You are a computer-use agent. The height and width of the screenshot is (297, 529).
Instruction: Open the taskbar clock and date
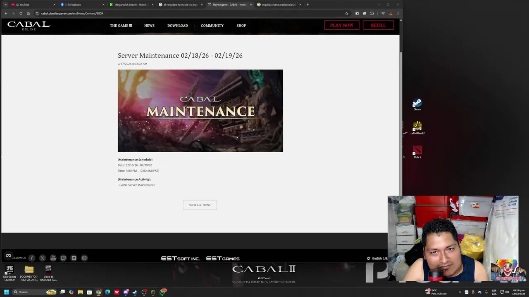pos(519,292)
